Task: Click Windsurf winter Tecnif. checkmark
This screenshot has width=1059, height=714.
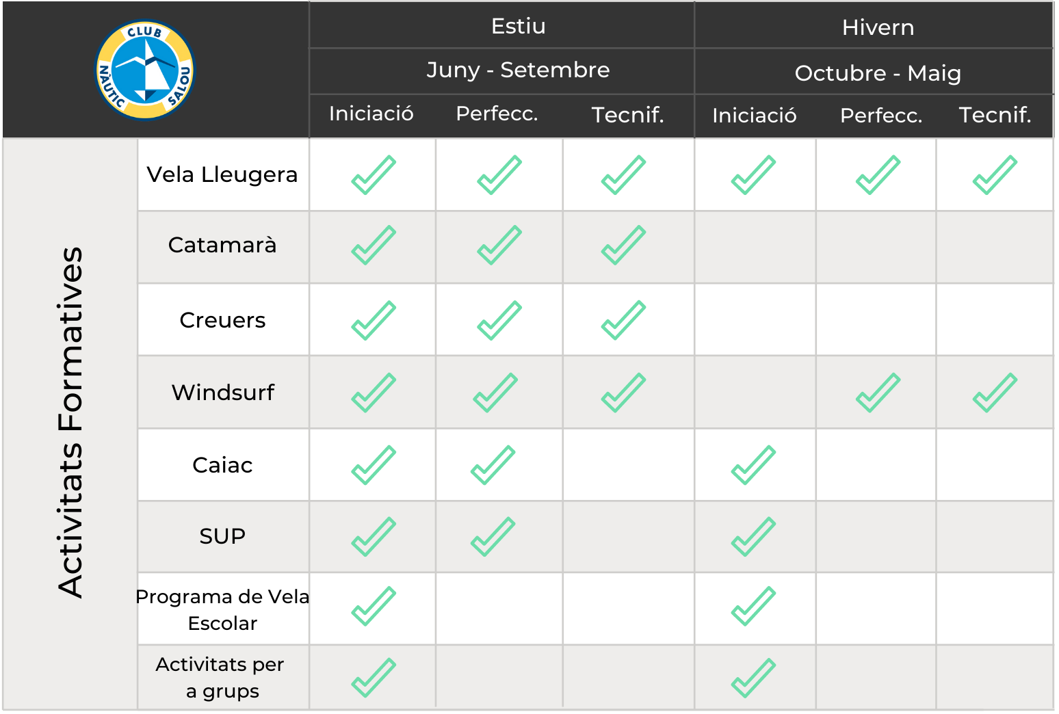Action: [x=995, y=393]
